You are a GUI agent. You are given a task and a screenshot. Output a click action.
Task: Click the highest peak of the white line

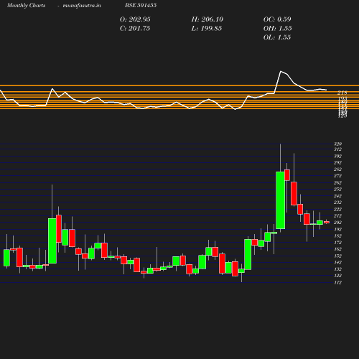point(281,71)
